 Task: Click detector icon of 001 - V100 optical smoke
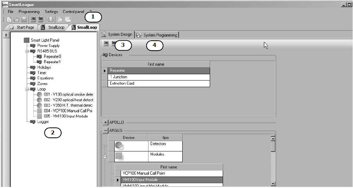coord(39,95)
